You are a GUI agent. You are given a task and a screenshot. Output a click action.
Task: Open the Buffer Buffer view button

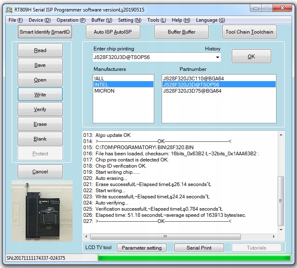coord(181,32)
